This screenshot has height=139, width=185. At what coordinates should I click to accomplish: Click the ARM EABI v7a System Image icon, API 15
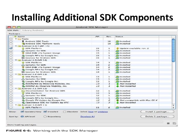(x=23, y=53)
